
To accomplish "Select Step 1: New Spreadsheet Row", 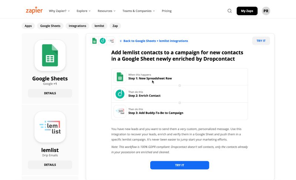I will pyautogui.click(x=179, y=77).
